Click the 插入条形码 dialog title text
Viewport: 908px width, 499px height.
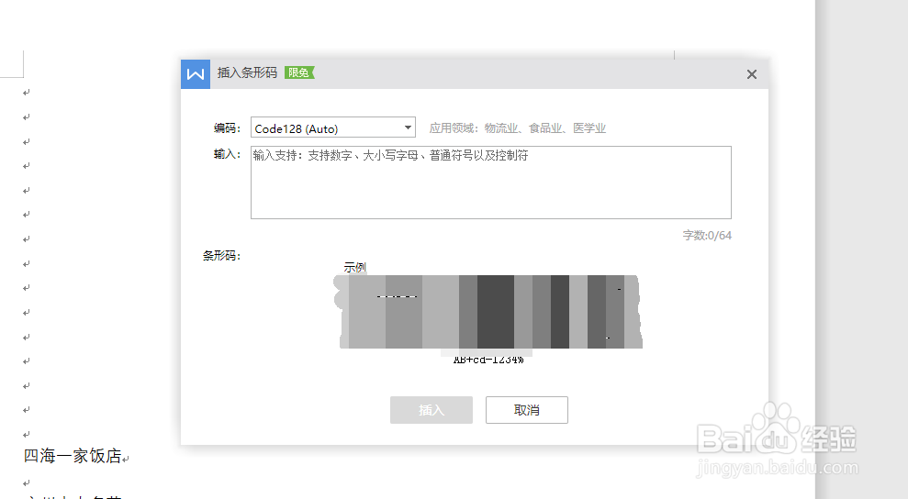247,72
